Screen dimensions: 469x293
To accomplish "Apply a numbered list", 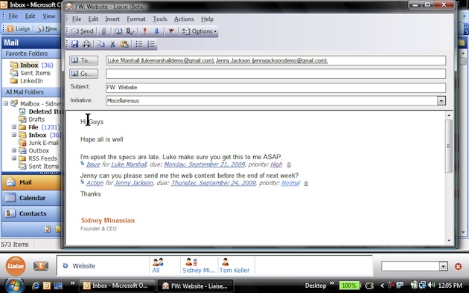I will 151,44.
